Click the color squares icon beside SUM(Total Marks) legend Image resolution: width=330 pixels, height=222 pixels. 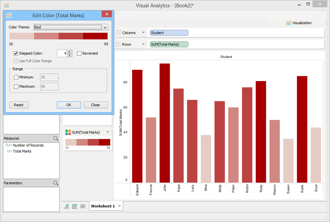[68, 132]
